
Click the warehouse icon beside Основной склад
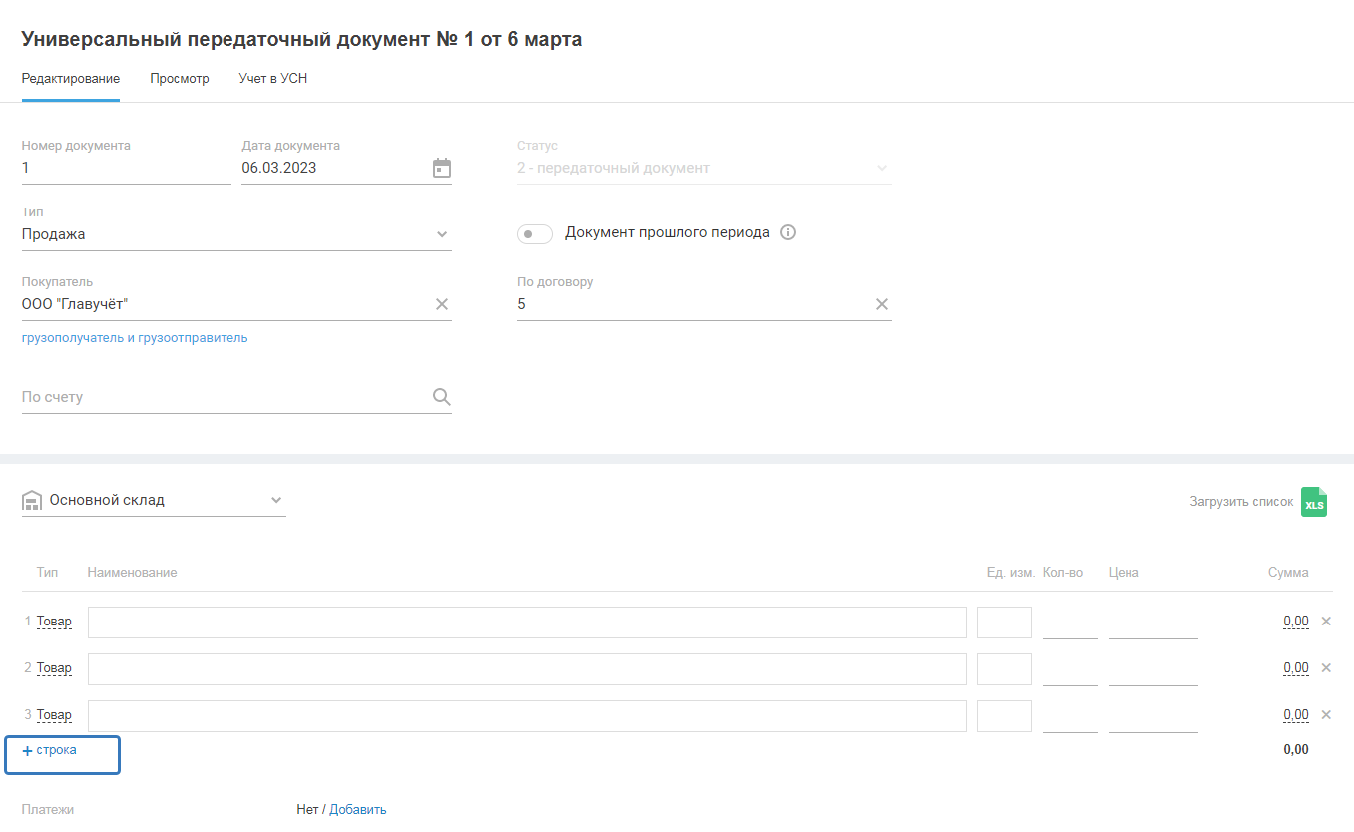(x=31, y=501)
